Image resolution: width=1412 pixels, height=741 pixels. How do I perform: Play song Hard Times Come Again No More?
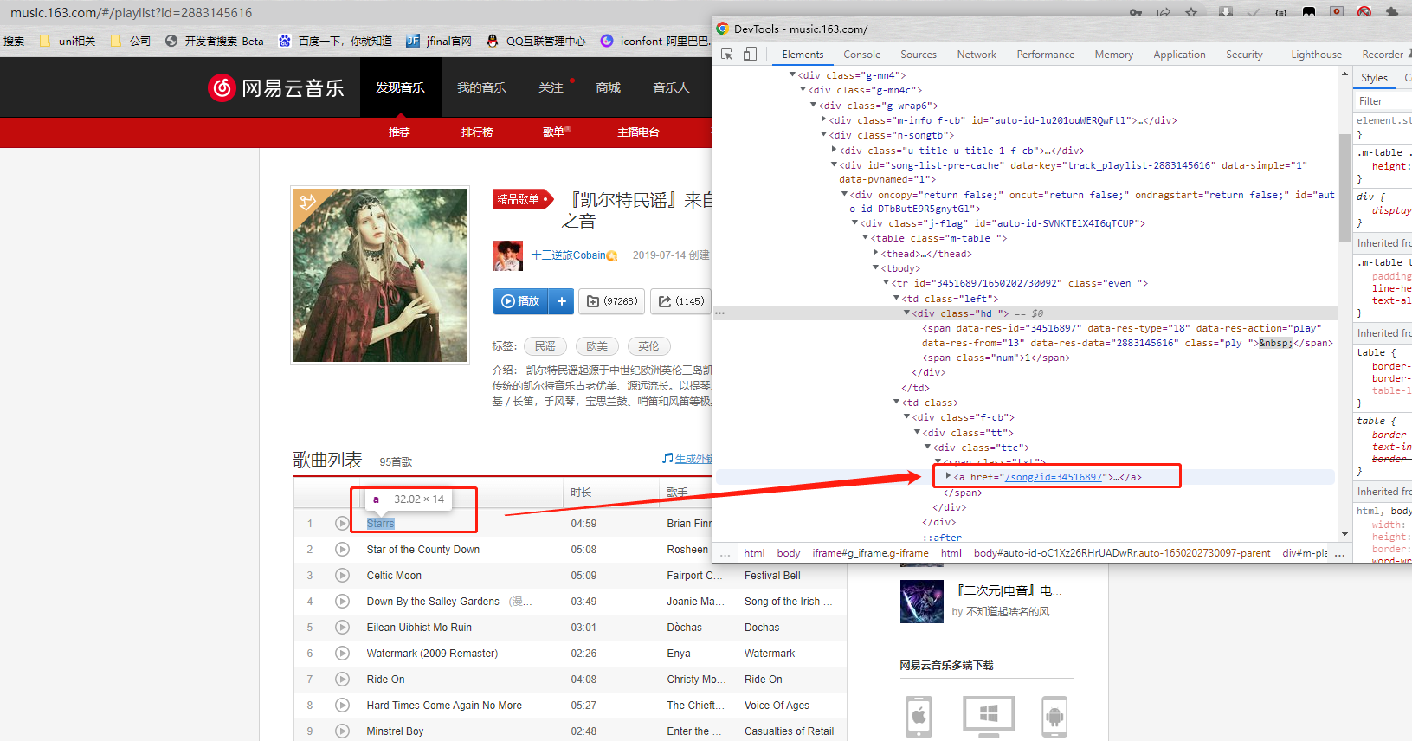(x=342, y=706)
